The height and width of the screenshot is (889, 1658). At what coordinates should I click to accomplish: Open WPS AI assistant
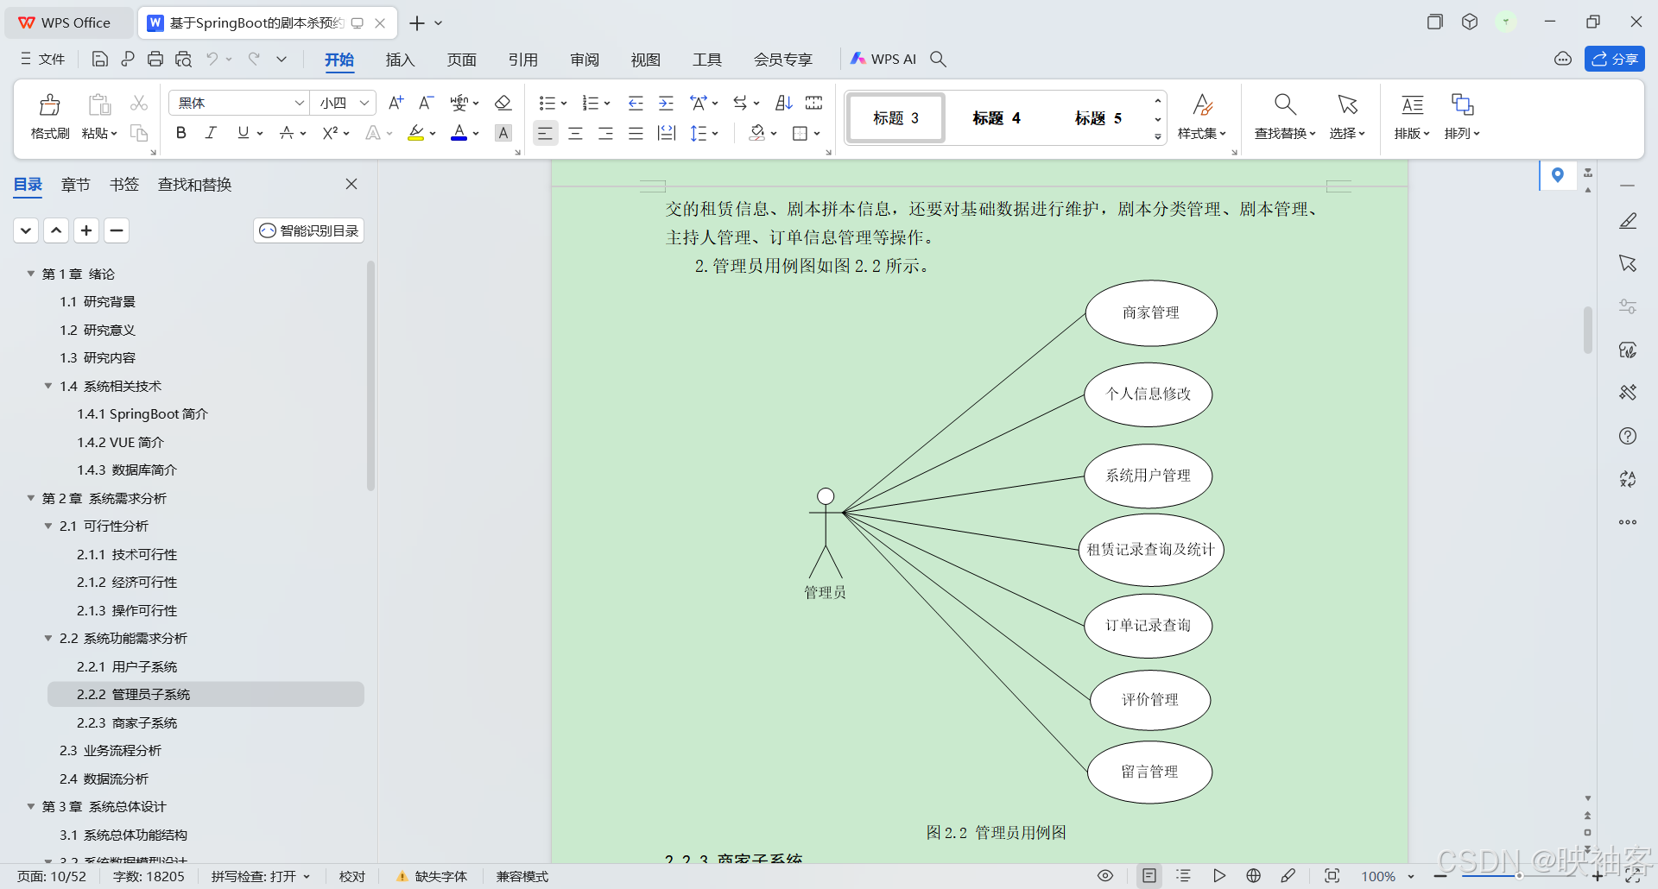[x=884, y=59]
